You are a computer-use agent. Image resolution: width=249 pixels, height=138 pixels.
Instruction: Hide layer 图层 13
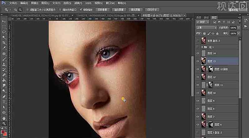(x=198, y=61)
